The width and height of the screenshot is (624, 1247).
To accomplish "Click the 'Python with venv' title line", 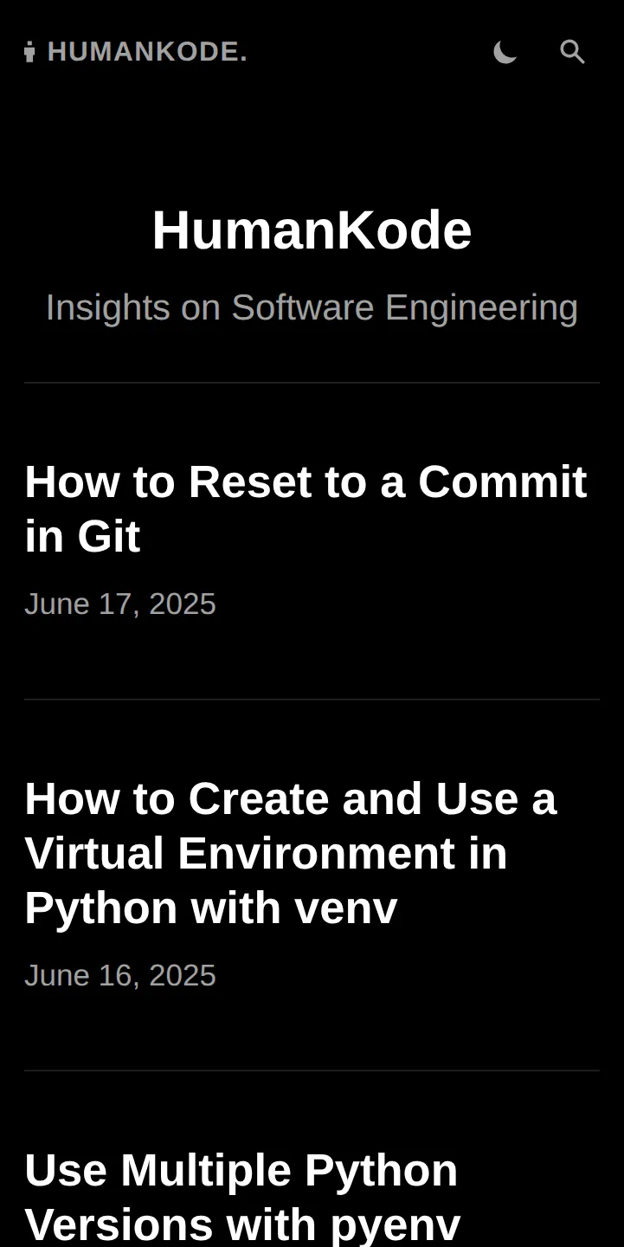I will (211, 908).
